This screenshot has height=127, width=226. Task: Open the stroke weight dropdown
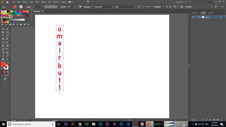tap(42, 7)
